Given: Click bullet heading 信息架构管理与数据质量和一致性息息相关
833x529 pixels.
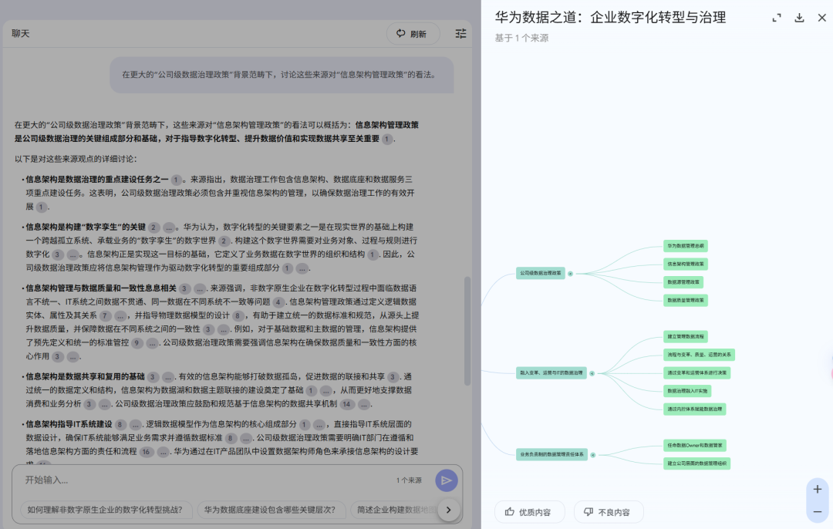Looking at the screenshot, I should (101, 288).
